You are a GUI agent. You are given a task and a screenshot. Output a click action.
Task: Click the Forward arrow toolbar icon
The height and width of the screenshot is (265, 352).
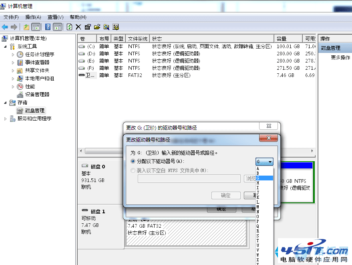click(14, 27)
